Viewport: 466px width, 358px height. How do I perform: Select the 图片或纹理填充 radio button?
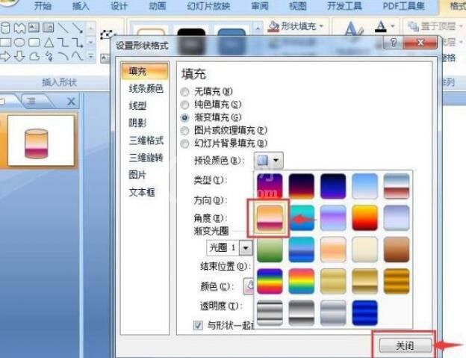pyautogui.click(x=185, y=131)
